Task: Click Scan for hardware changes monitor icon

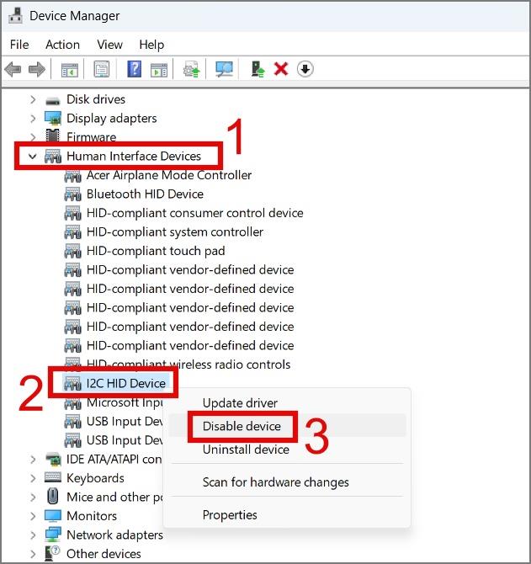Action: coord(224,69)
